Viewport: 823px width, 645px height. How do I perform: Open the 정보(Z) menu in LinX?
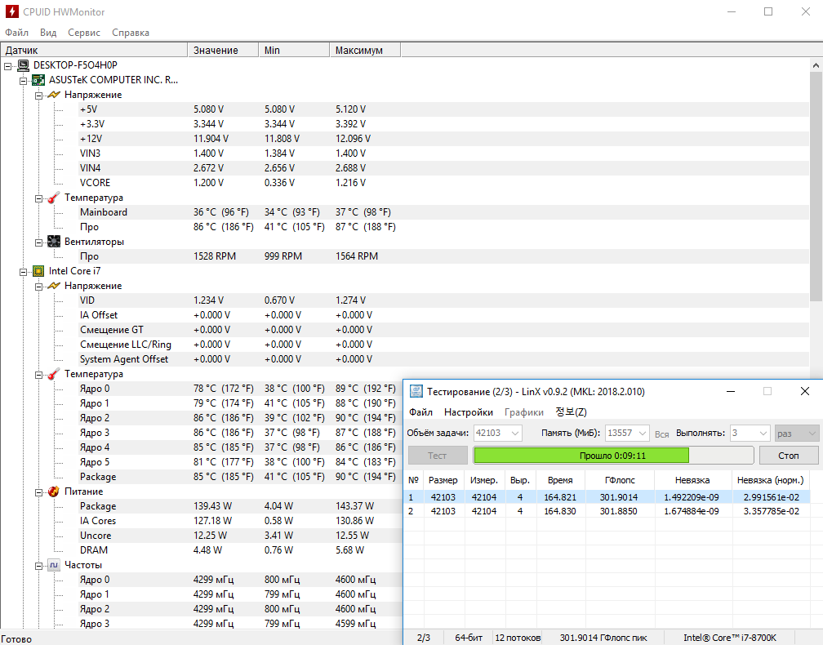pyautogui.click(x=571, y=412)
